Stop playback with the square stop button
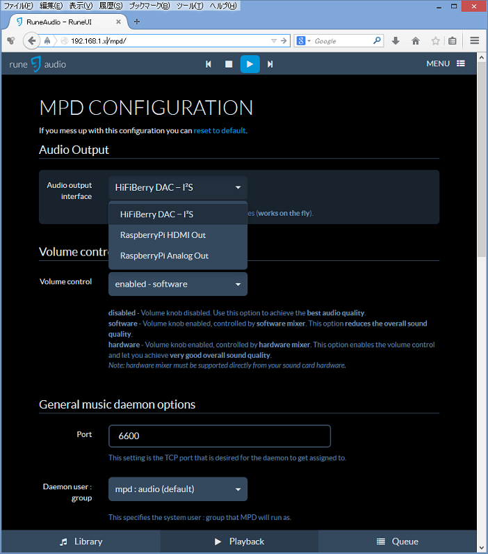This screenshot has height=554, width=488. 229,64
